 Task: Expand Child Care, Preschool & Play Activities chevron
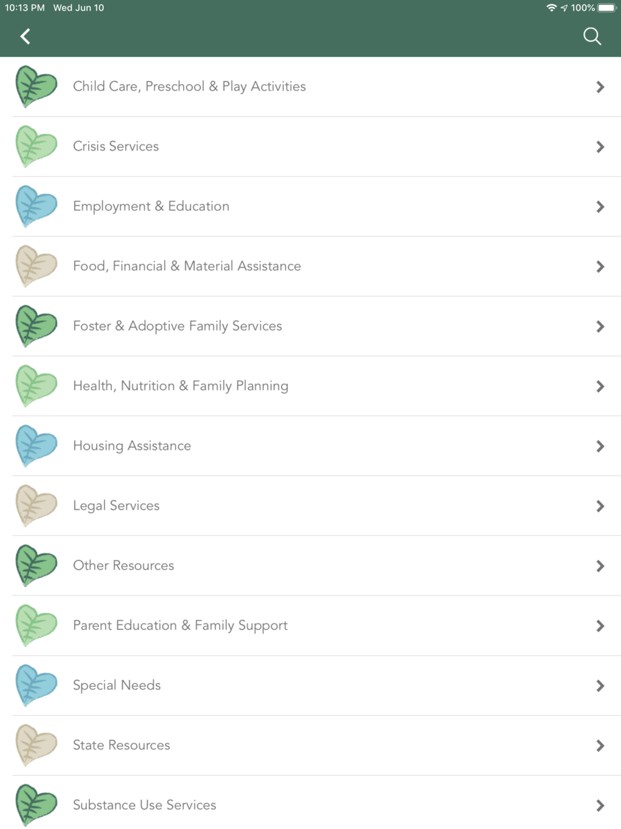[x=600, y=87]
